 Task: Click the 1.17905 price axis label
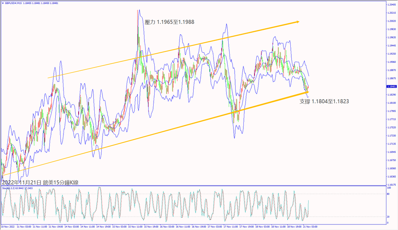pyautogui.click(x=391, y=111)
